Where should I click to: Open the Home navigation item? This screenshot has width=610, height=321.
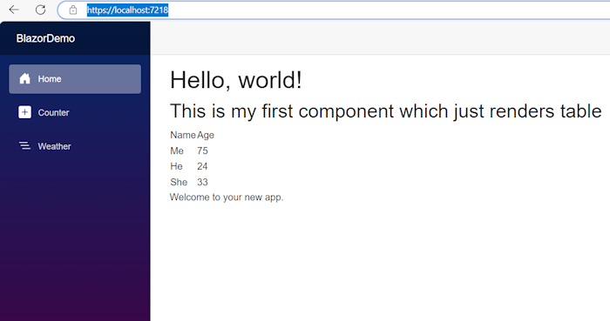point(75,79)
